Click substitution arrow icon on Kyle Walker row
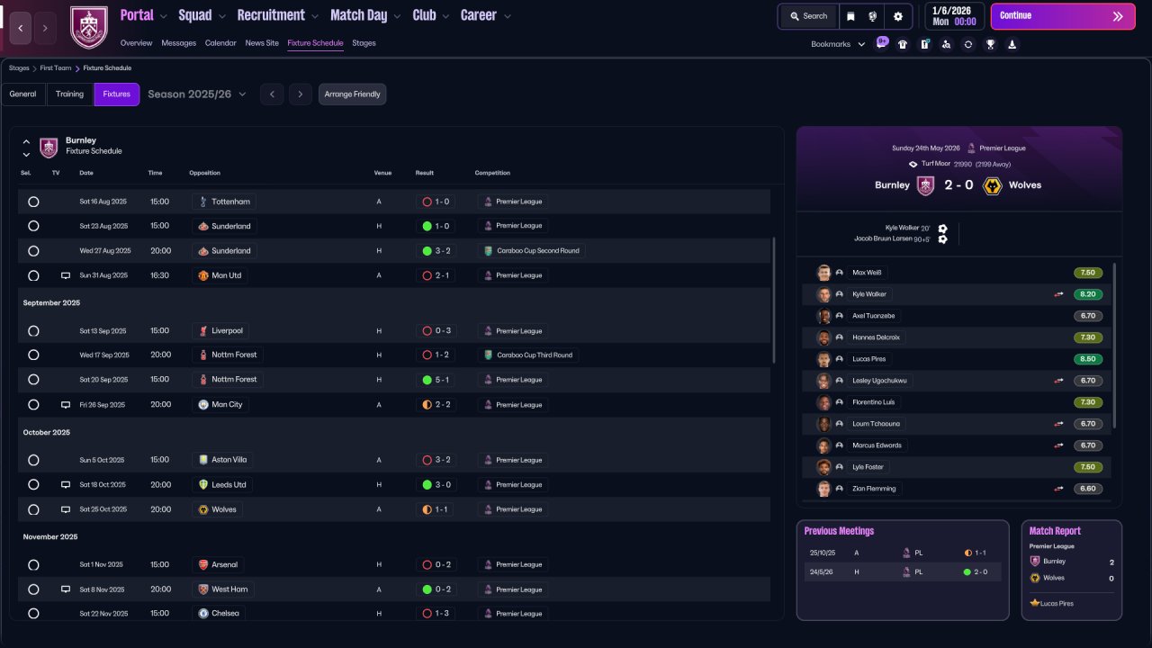The image size is (1152, 648). (1059, 294)
